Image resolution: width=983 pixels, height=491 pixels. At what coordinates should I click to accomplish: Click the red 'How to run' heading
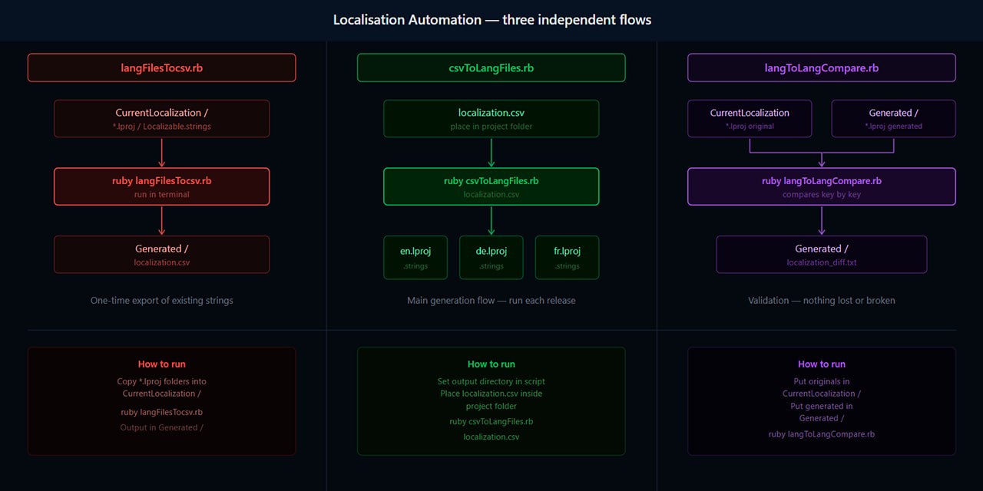point(161,364)
